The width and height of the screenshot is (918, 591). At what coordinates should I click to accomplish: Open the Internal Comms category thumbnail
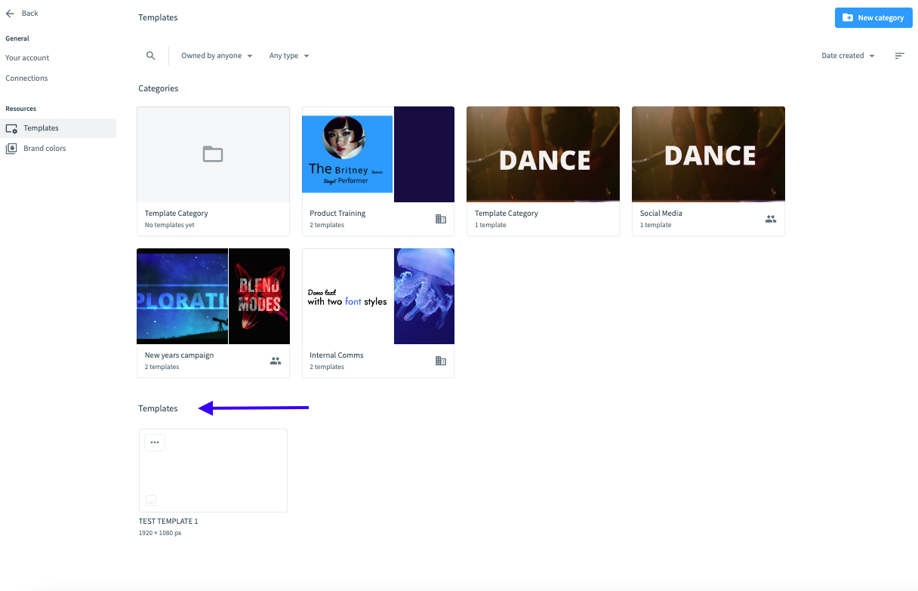378,296
